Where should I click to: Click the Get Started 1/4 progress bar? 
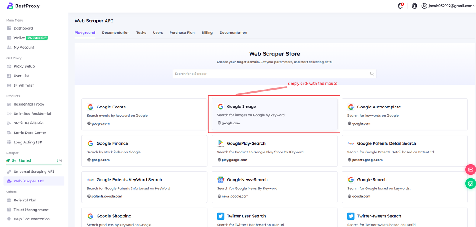click(34, 164)
